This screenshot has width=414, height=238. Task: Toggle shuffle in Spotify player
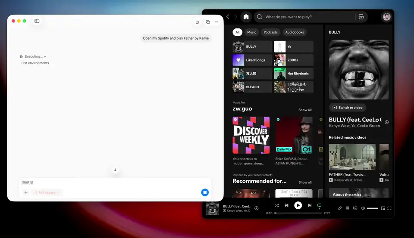[277, 205]
